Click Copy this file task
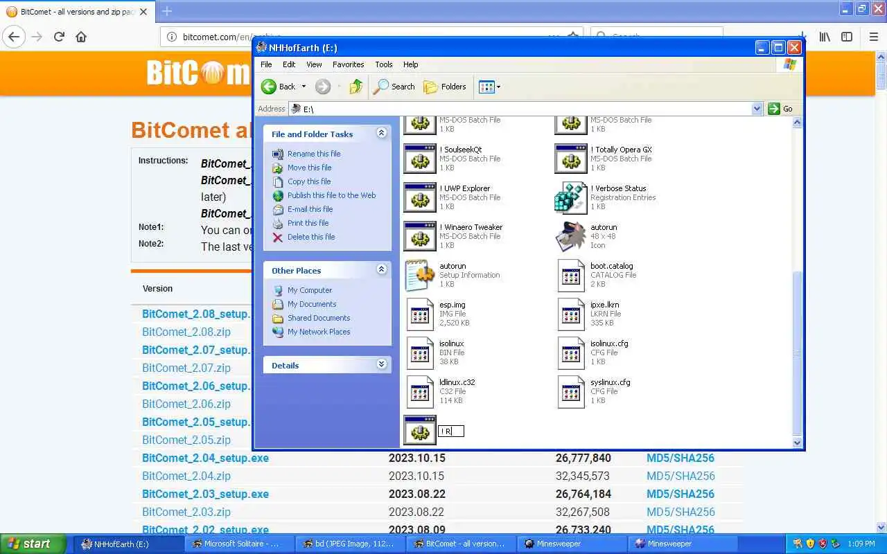 309,181
